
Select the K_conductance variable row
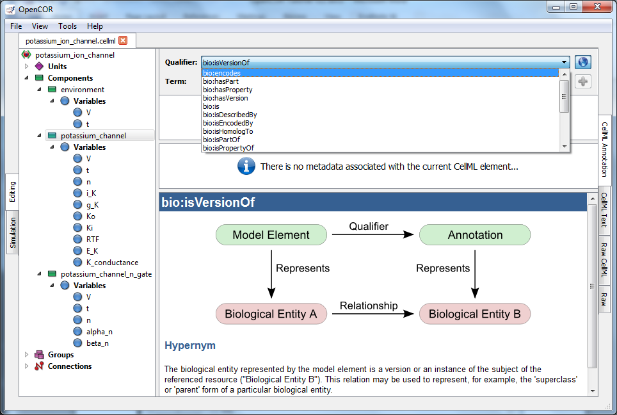tap(112, 262)
